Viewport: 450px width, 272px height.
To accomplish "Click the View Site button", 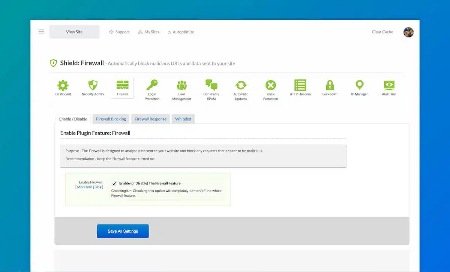I will 74,32.
